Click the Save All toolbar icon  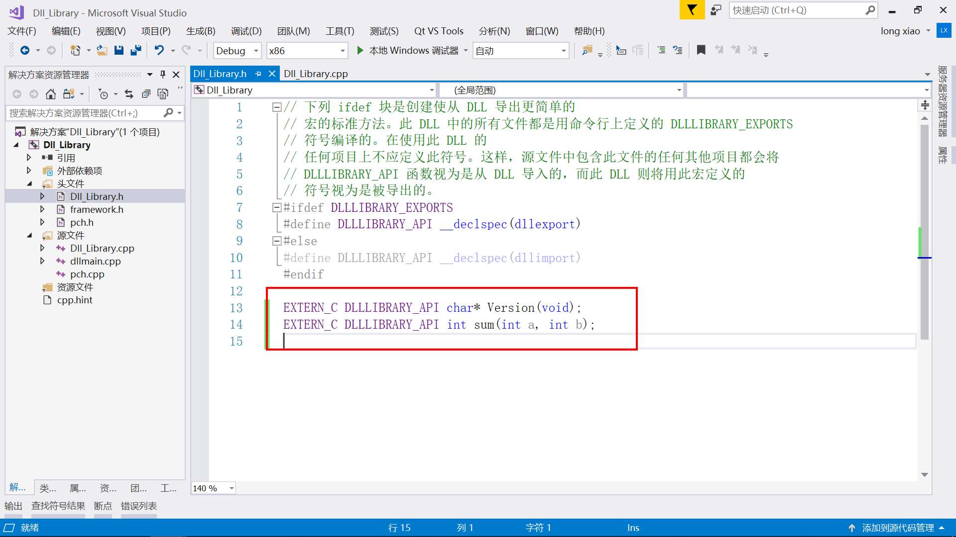coord(135,50)
